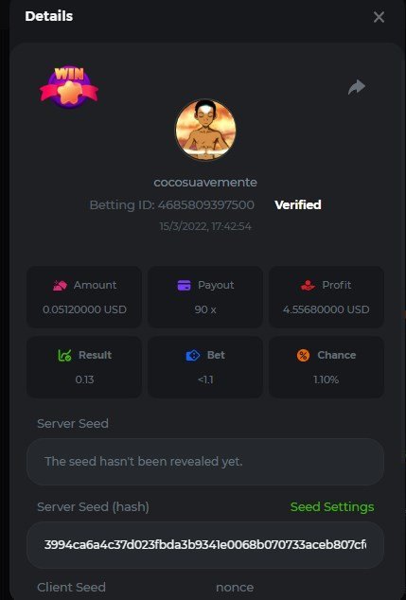
Task: Click the Betting ID number
Action: coord(206,204)
